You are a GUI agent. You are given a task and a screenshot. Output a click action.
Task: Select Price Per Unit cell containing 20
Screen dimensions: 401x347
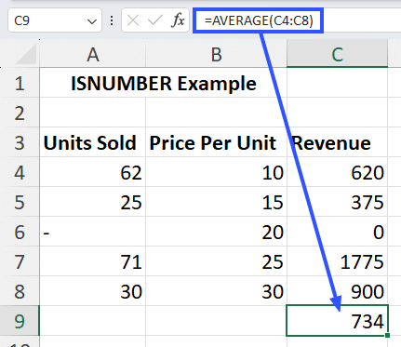click(x=216, y=232)
